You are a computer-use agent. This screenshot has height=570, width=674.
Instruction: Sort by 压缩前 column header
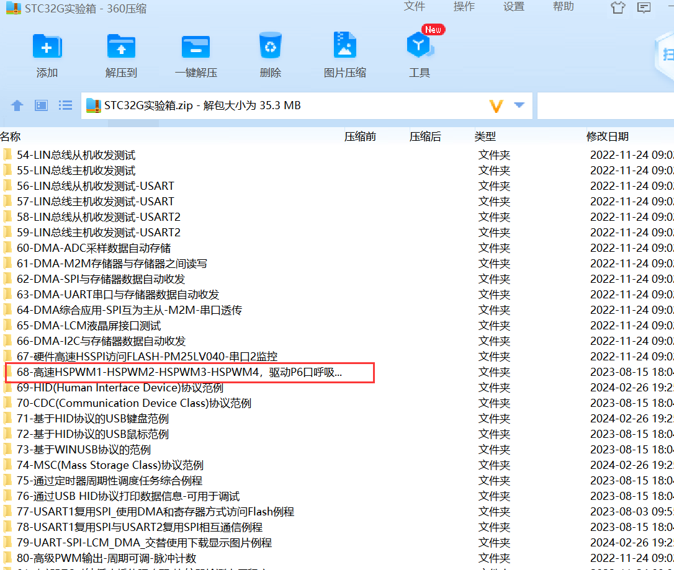tap(360, 136)
